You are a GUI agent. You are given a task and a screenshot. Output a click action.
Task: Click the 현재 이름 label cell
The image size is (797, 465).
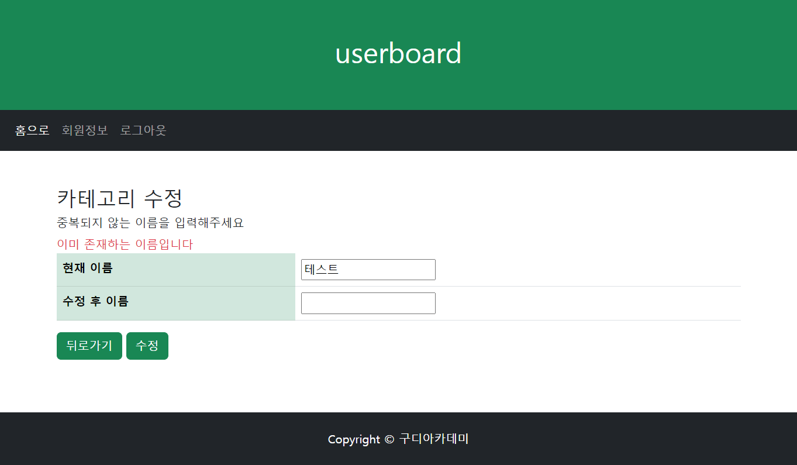coord(176,270)
